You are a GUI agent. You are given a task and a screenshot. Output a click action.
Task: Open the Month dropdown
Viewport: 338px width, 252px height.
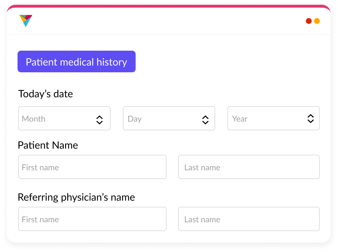(64, 118)
